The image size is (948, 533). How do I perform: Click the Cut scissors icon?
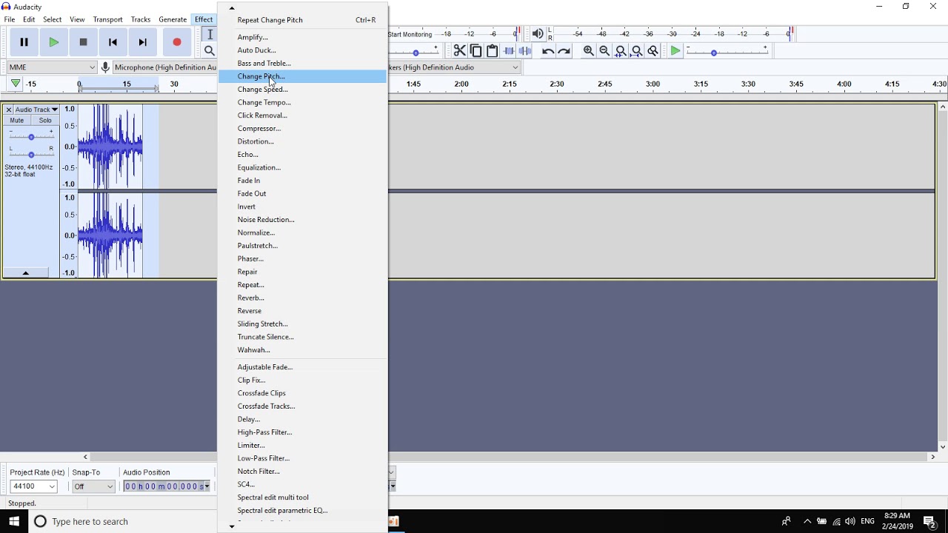click(459, 51)
